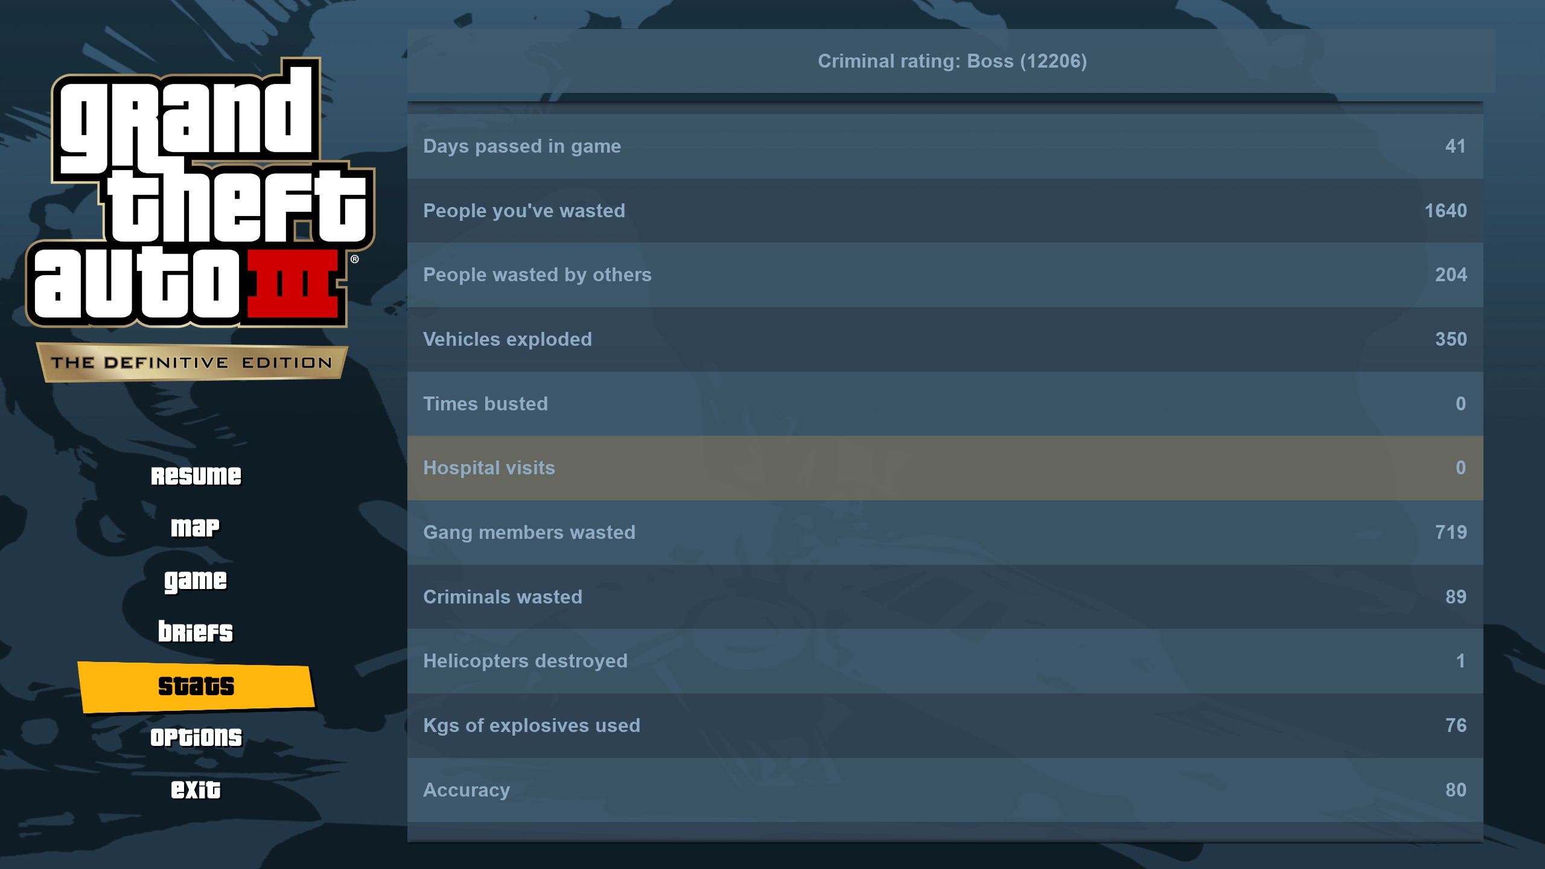Select Resume in the pause menu
Image resolution: width=1545 pixels, height=869 pixels.
click(x=196, y=476)
